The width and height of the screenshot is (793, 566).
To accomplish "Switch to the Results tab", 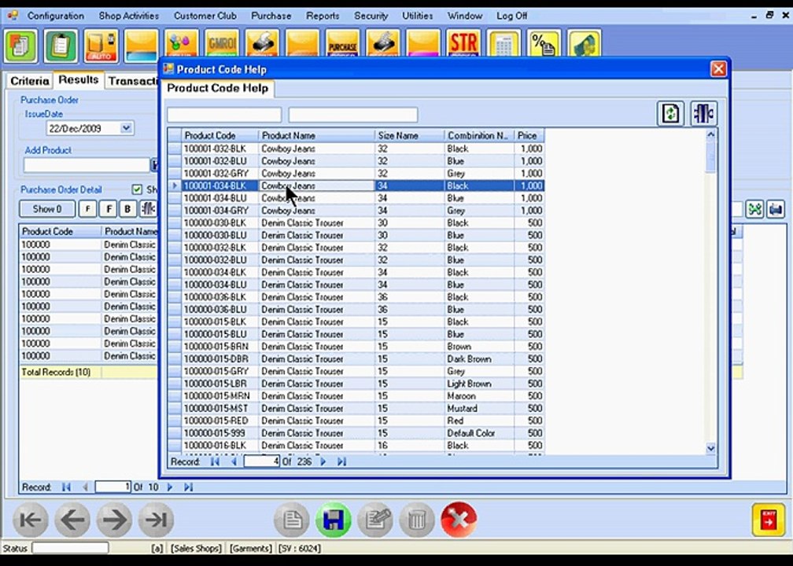I will point(79,80).
